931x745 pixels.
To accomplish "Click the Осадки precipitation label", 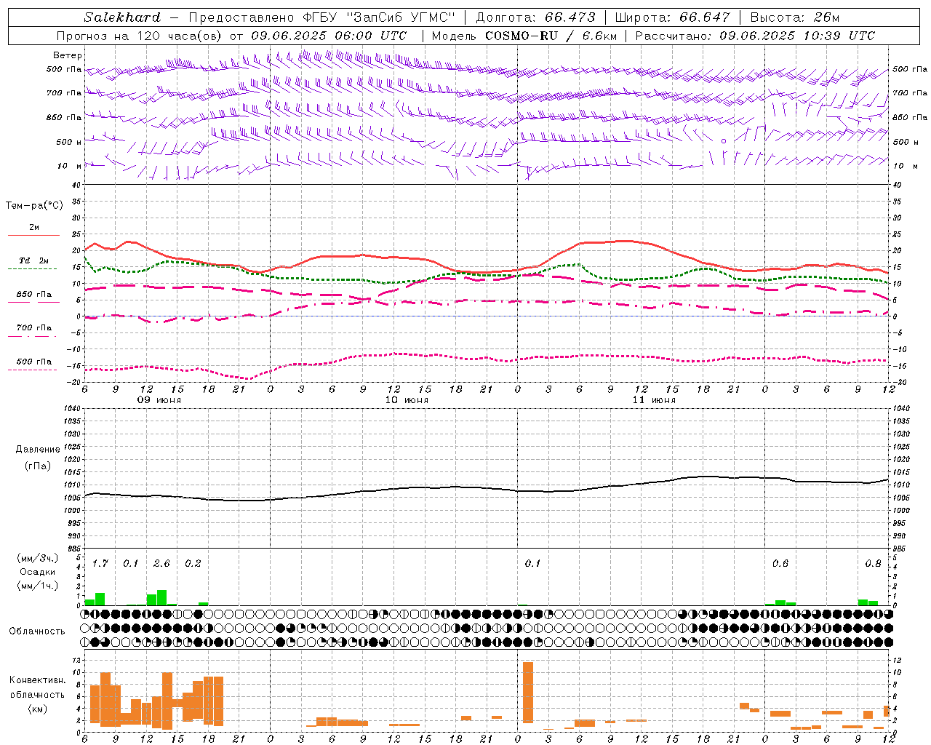I will (x=38, y=572).
